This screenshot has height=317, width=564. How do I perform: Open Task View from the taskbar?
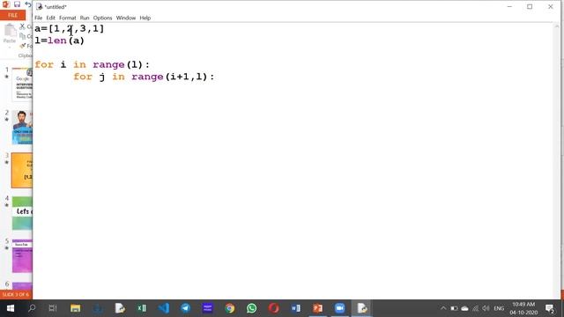[x=53, y=308]
